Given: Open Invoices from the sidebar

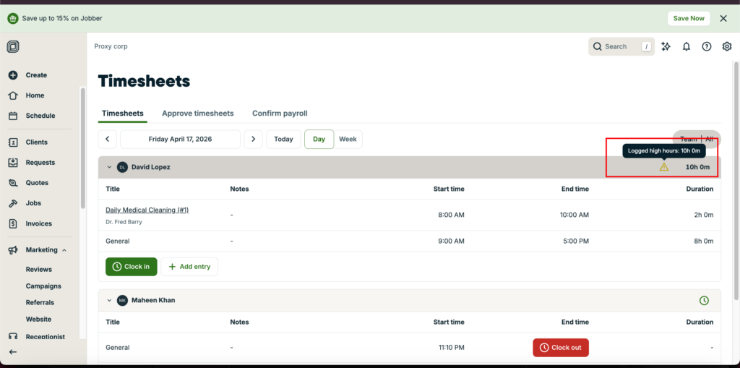Looking at the screenshot, I should coord(39,223).
